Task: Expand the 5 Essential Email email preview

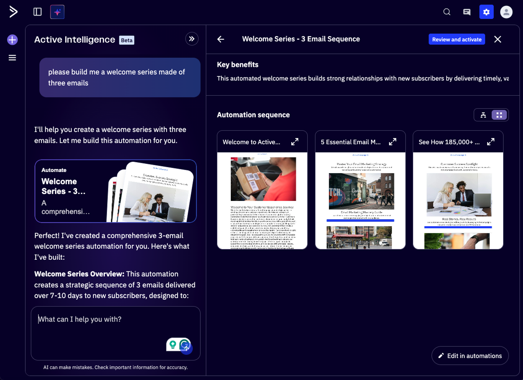Action: click(393, 142)
